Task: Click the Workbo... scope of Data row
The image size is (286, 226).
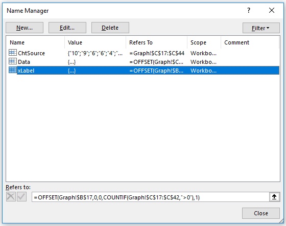Action: click(x=204, y=62)
